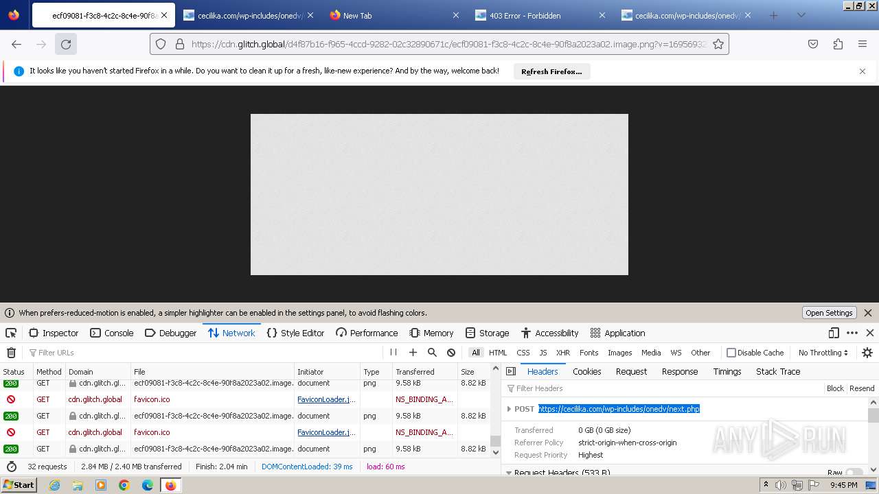The height and width of the screenshot is (494, 879).
Task: Toggle responsive design mode icon
Action: tap(834, 333)
